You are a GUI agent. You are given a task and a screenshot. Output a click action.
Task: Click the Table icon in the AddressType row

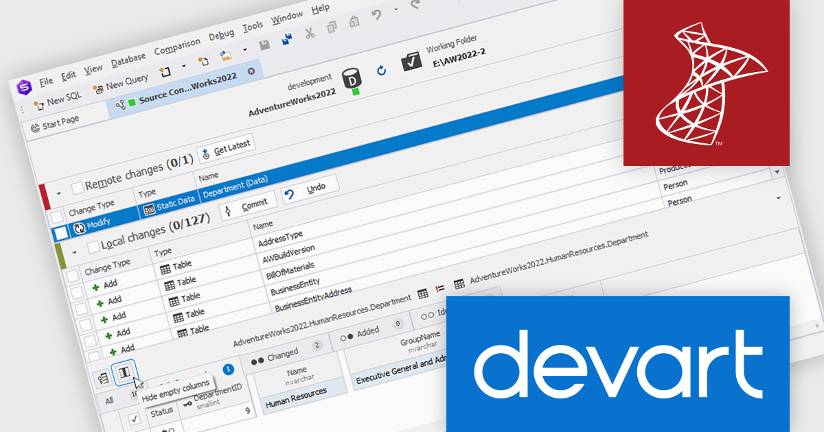click(165, 269)
